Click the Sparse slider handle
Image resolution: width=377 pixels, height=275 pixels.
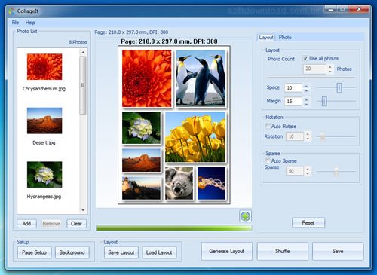(x=336, y=171)
